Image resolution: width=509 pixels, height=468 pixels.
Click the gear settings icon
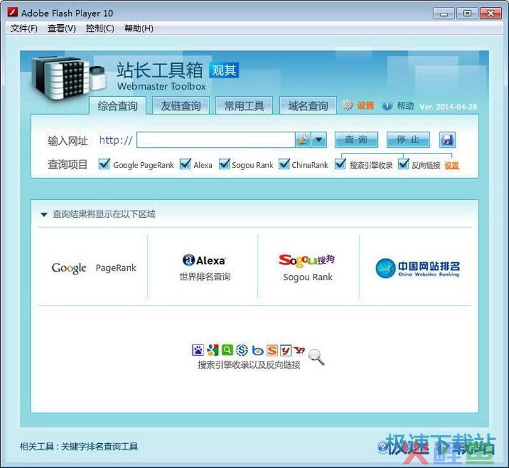click(347, 105)
